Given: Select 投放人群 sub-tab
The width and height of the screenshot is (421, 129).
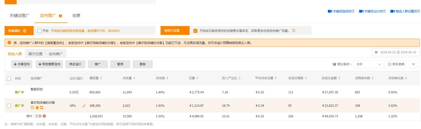Looking at the screenshot, I should [15, 54].
